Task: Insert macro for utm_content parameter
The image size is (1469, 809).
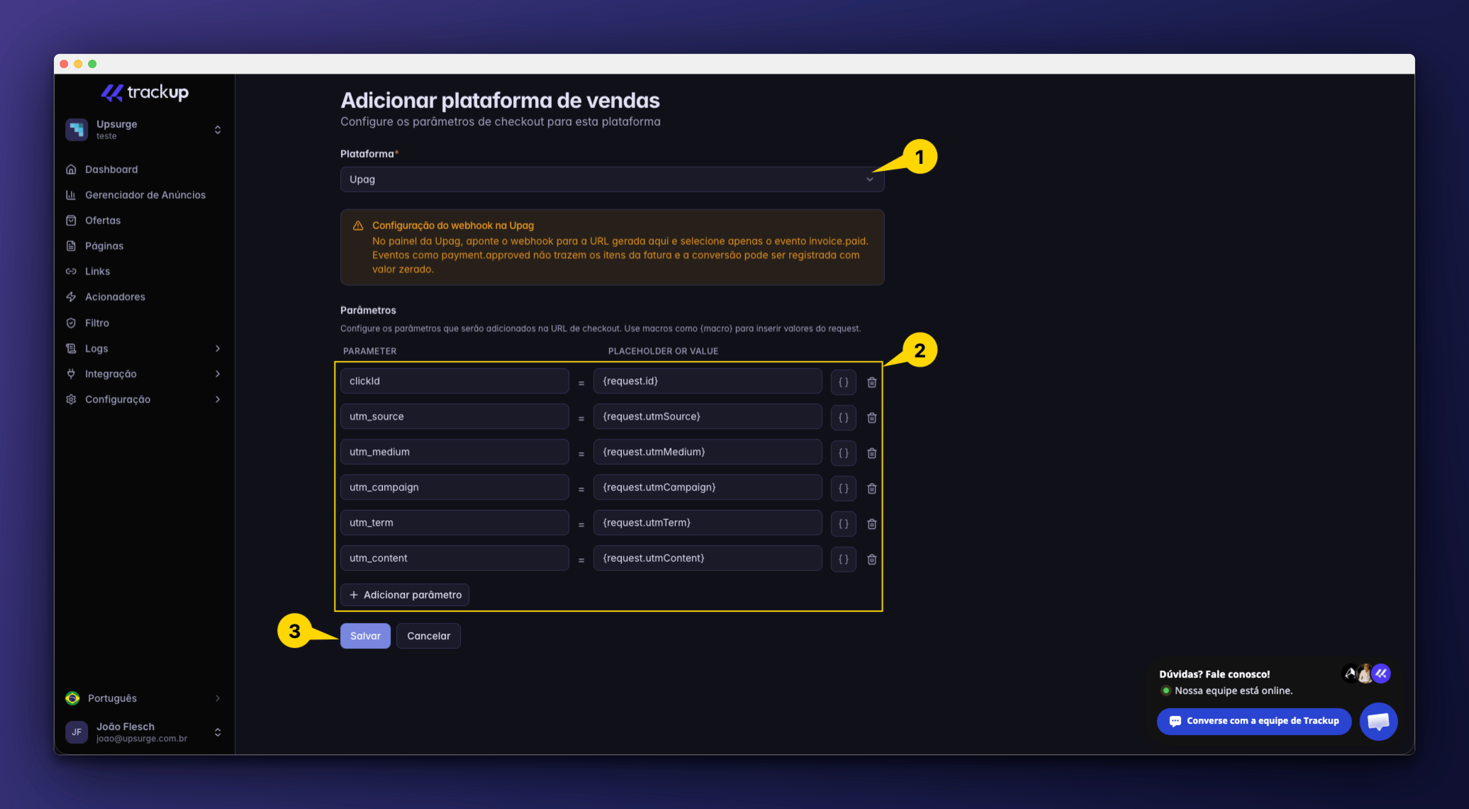Action: click(x=843, y=559)
